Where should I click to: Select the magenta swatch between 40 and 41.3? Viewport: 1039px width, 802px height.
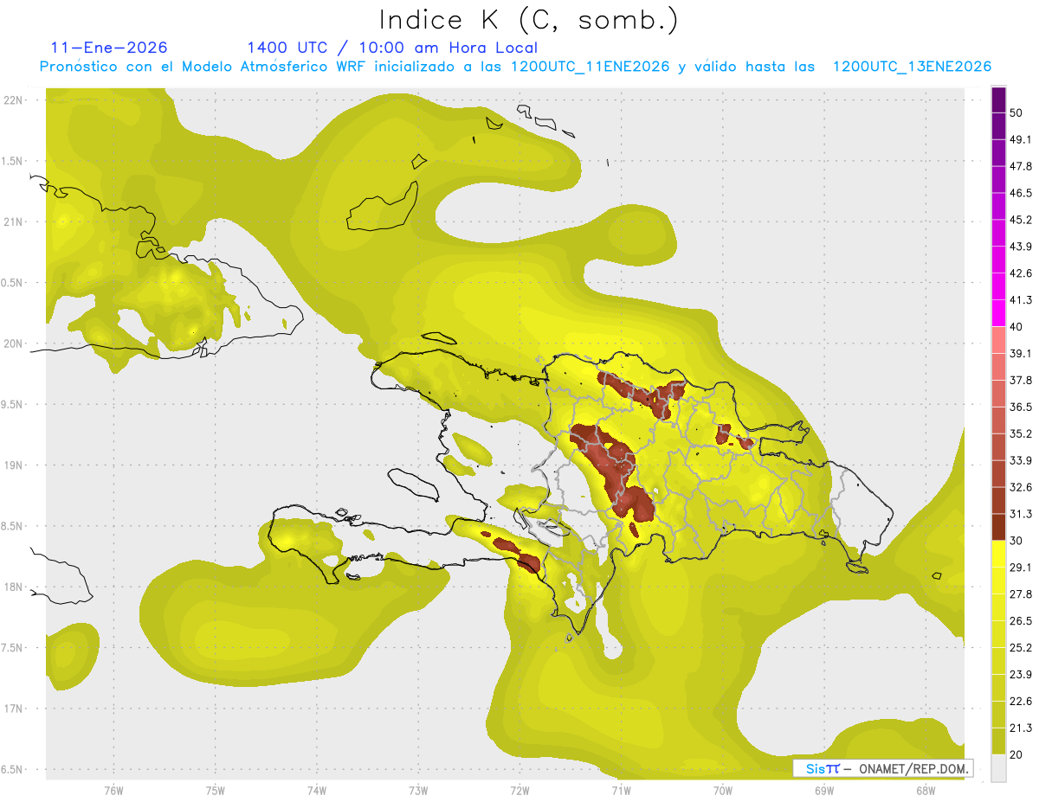point(998,312)
